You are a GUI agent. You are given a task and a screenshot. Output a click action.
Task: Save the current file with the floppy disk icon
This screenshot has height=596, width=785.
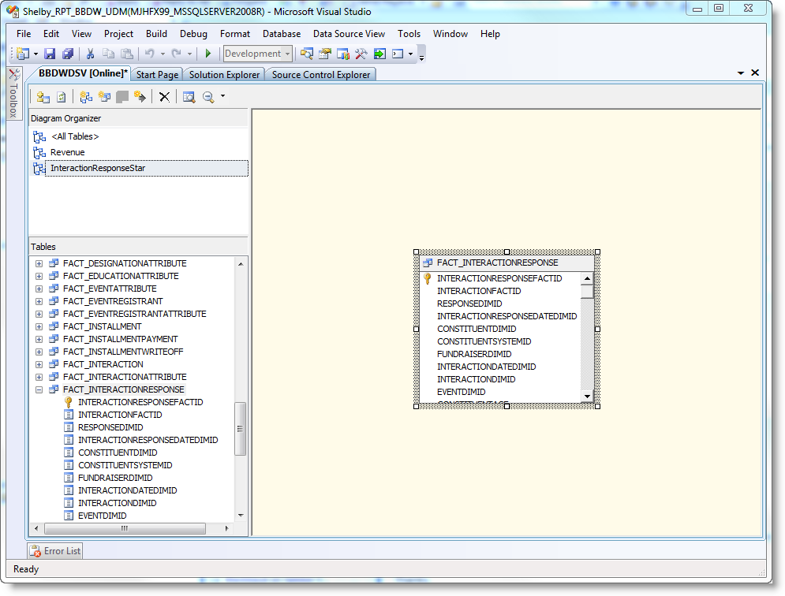[50, 54]
